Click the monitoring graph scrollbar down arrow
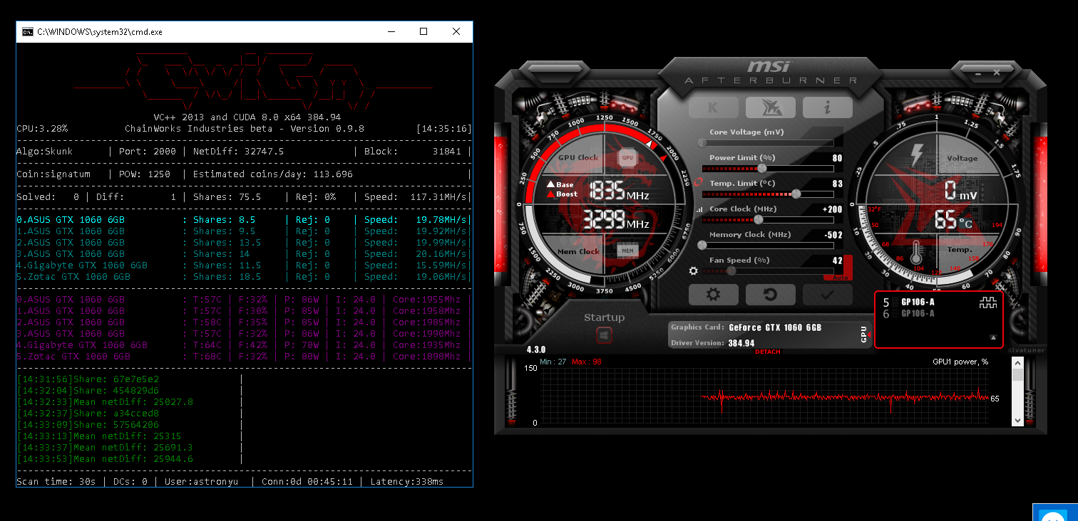Screen dimensions: 1078x521 1017,421
